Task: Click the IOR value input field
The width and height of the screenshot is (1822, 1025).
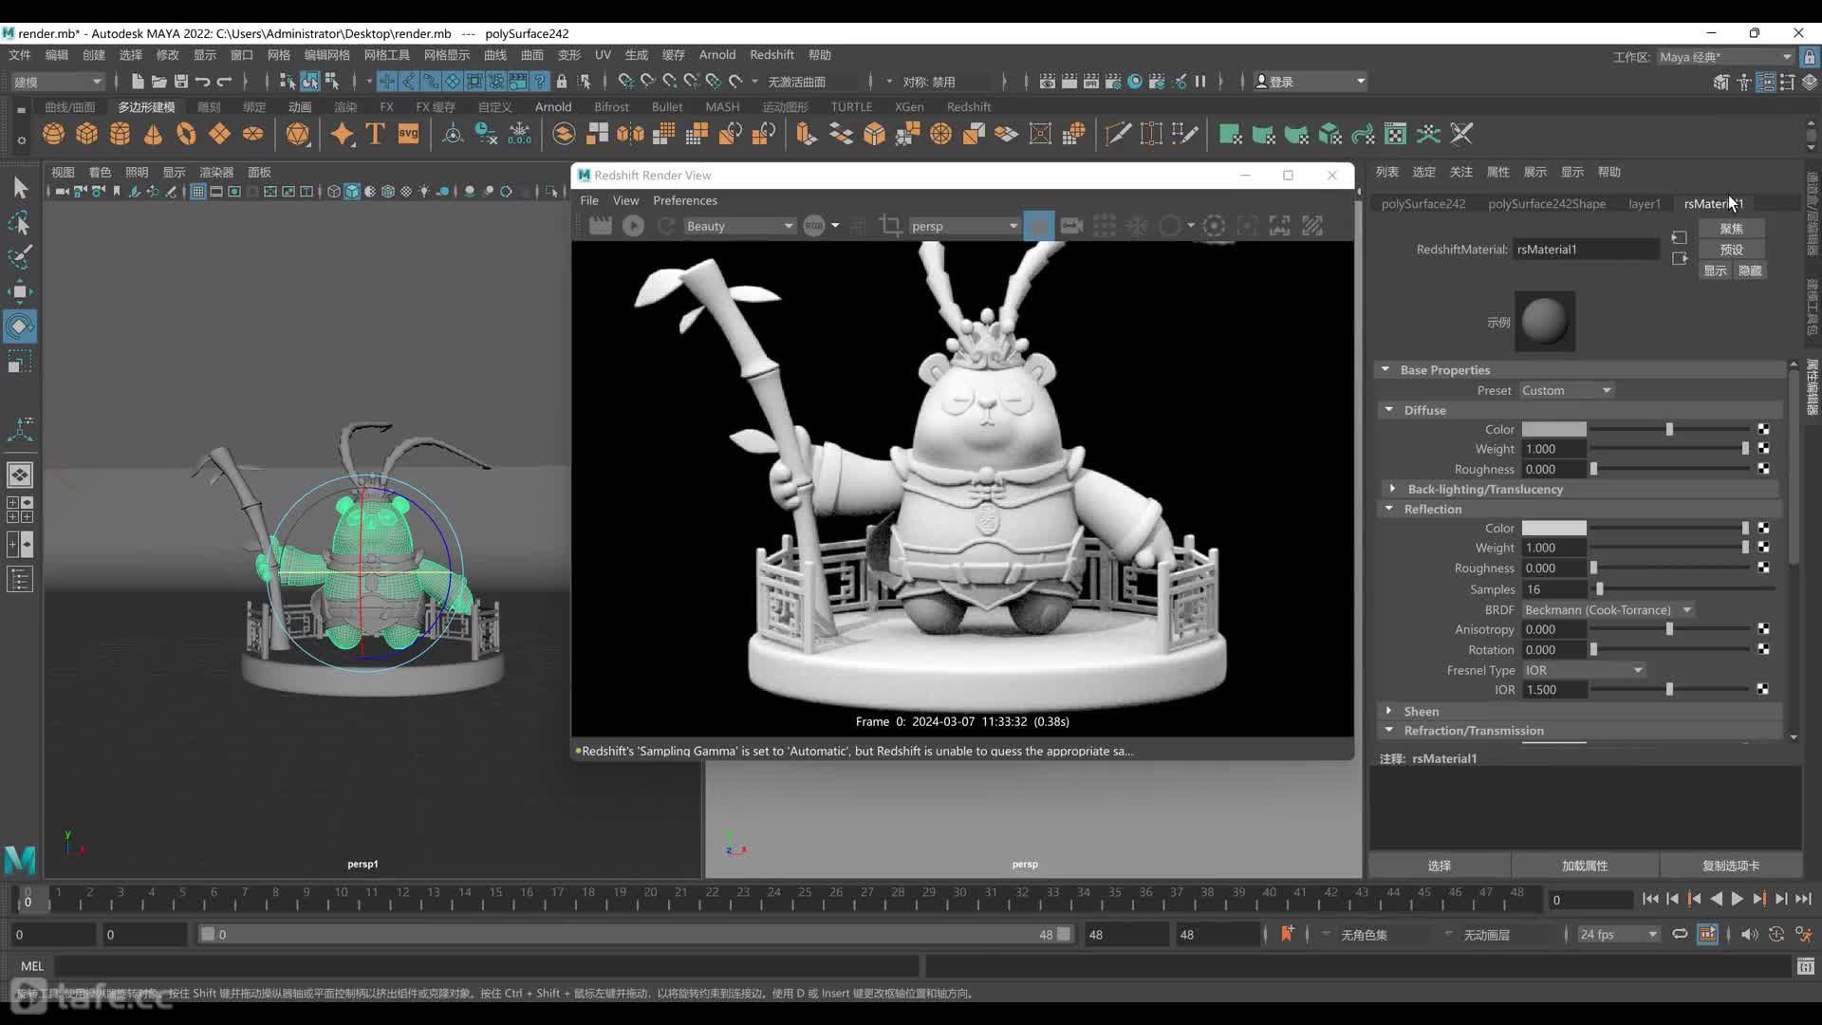Action: 1553,690
